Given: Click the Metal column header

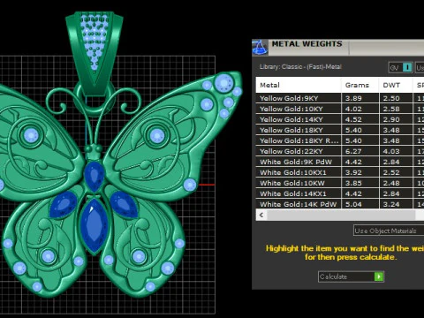Looking at the screenshot, I should point(299,85).
